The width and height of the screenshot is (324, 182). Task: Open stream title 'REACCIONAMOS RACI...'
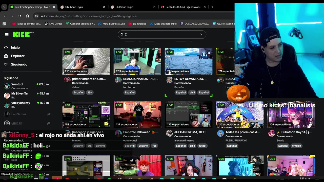[x=141, y=79]
